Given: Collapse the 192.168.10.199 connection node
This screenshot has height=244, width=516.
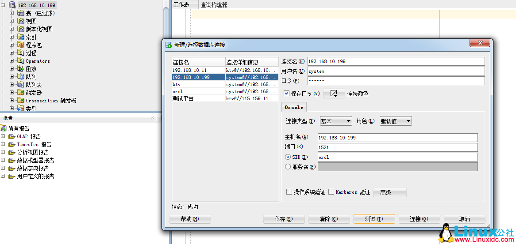Looking at the screenshot, I should tap(3, 5).
